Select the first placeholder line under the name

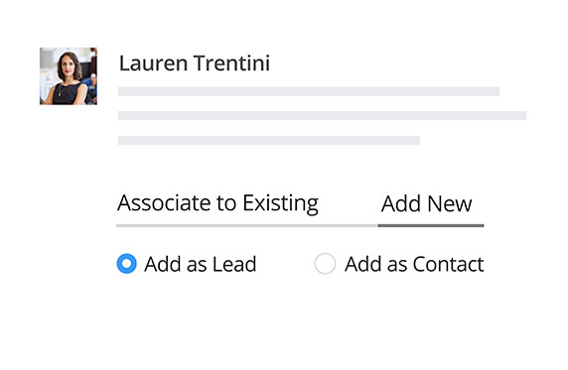(x=309, y=91)
